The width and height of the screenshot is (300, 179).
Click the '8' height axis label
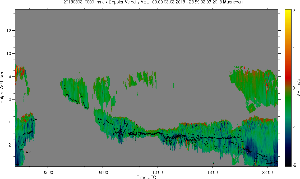point(10,76)
